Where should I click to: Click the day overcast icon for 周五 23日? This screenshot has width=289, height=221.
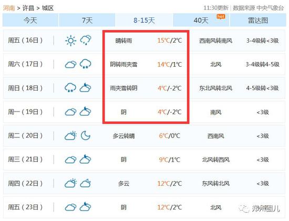coord(70,207)
